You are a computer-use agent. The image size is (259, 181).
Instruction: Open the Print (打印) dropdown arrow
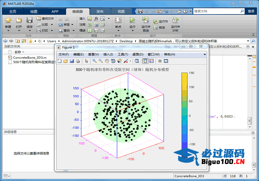point(52,30)
